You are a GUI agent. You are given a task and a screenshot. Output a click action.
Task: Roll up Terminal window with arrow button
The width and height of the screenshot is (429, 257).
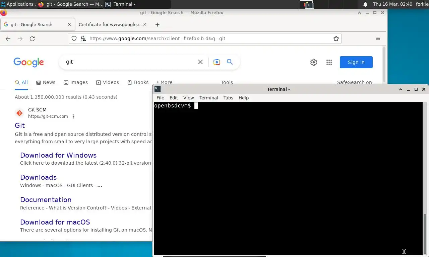[401, 89]
